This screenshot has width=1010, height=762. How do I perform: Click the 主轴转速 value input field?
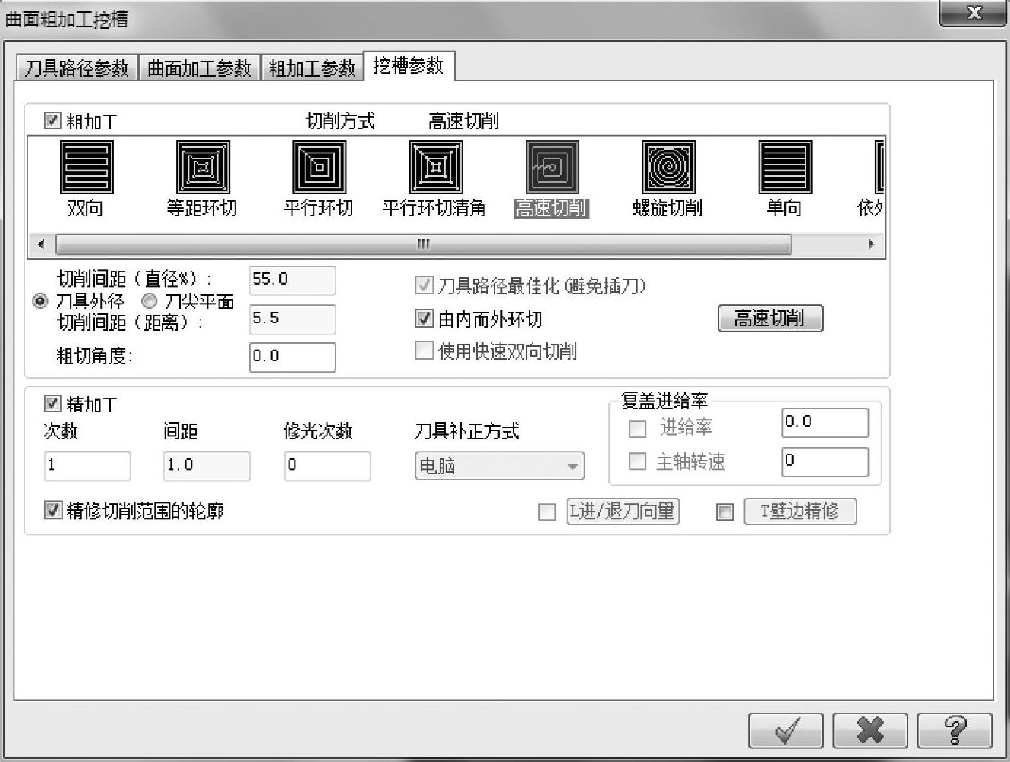point(825,461)
